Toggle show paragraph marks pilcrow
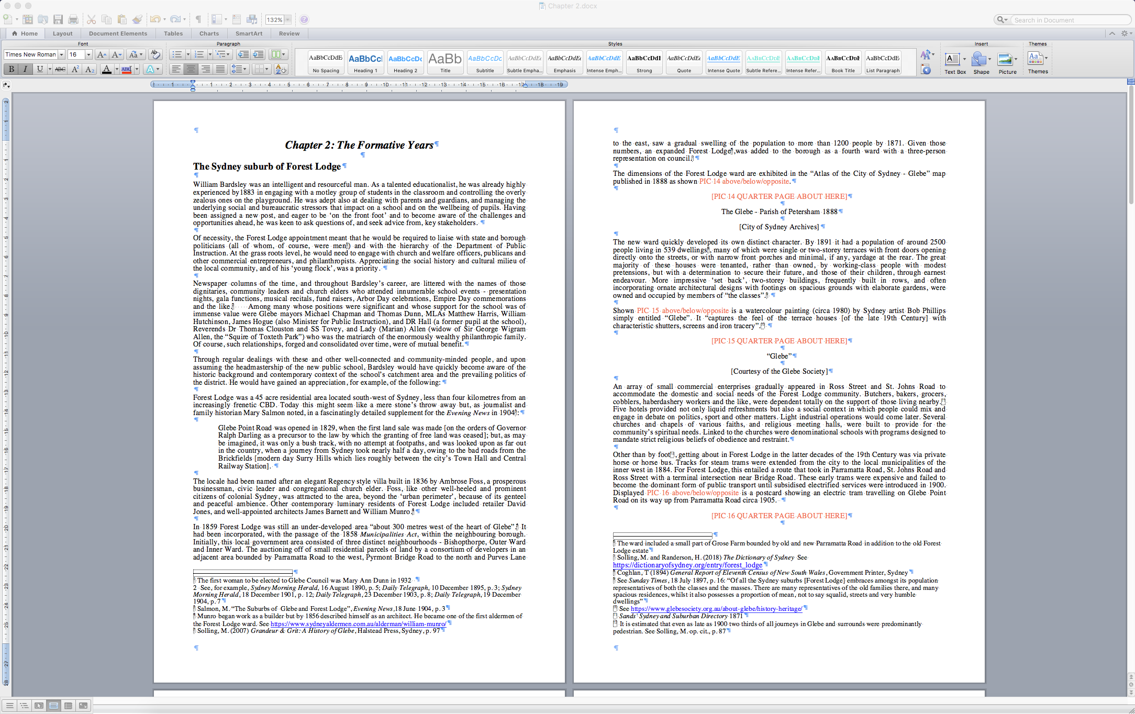Viewport: 1135px width, 714px height. click(x=198, y=19)
